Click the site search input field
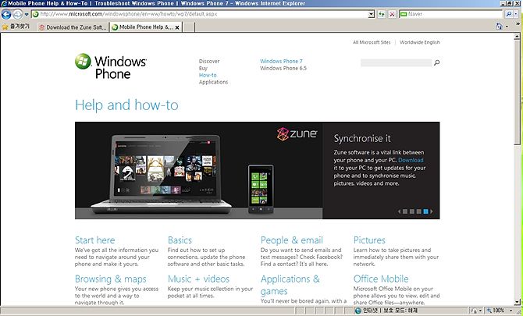This screenshot has width=523, height=316. coord(396,62)
